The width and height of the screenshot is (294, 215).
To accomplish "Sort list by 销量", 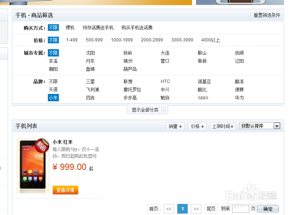I will 175,126.
